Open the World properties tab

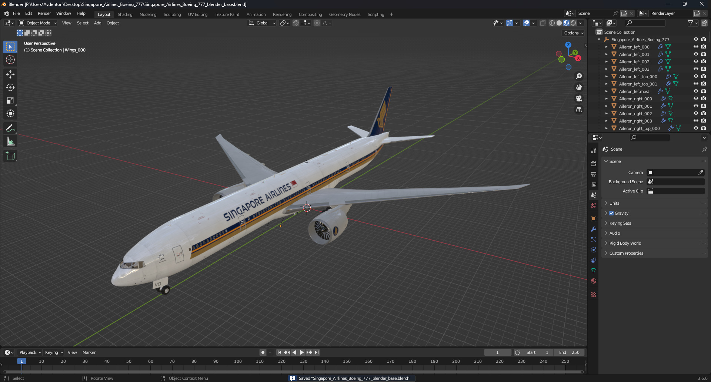pos(594,205)
